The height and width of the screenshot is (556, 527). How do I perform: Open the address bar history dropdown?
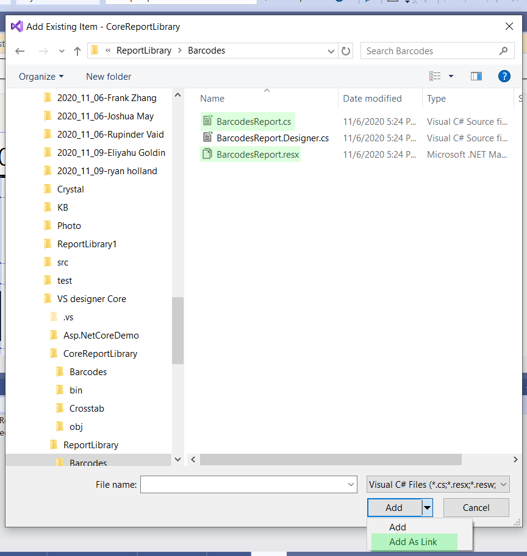331,51
